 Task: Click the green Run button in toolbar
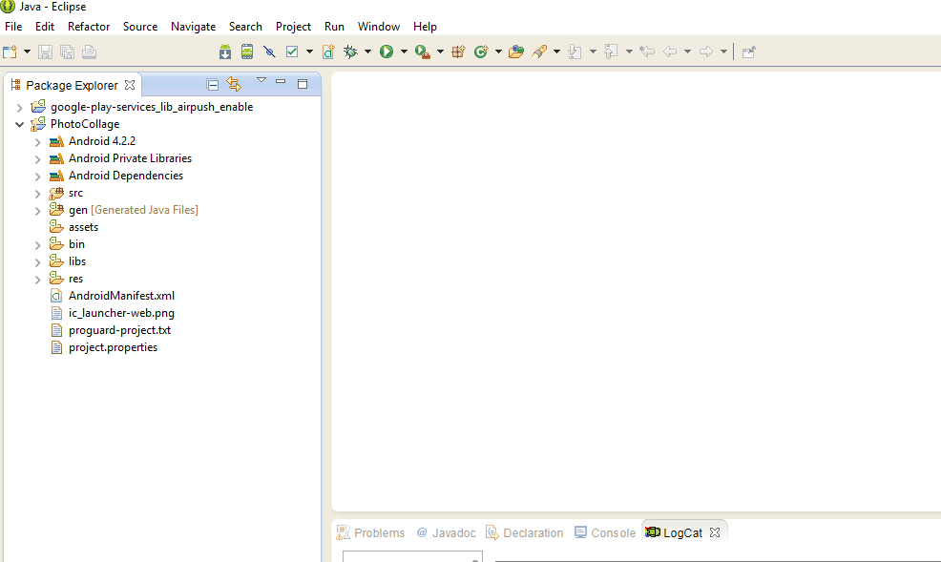387,52
